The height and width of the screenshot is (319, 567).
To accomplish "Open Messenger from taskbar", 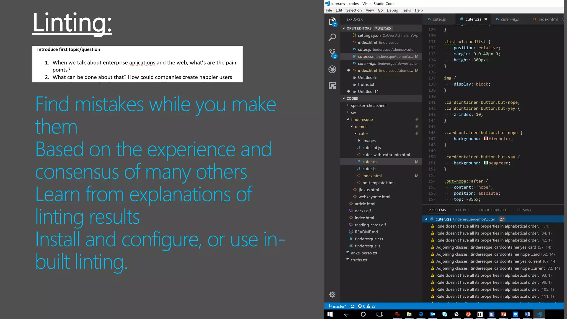I will click(515, 314).
